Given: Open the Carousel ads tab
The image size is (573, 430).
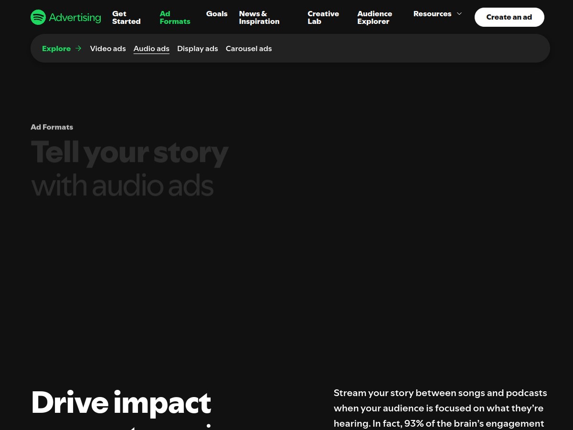Looking at the screenshot, I should (x=249, y=49).
